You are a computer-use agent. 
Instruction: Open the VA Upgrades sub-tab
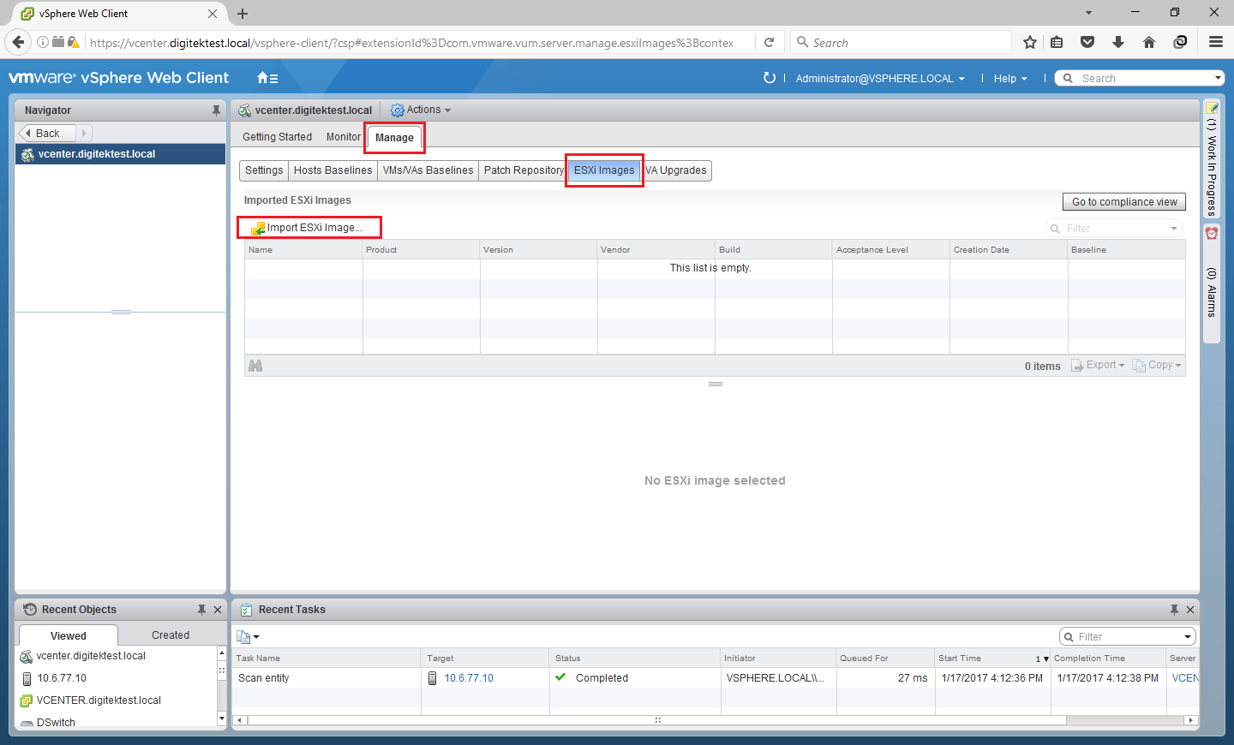(676, 170)
